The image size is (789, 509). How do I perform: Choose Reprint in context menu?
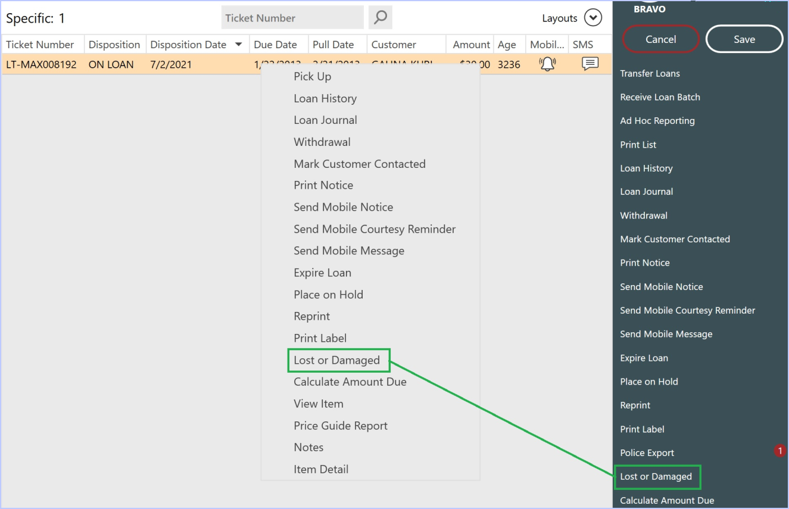click(x=311, y=316)
